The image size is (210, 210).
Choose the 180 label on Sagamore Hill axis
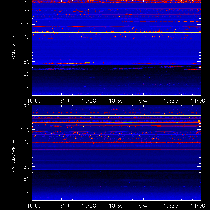pos(25,107)
